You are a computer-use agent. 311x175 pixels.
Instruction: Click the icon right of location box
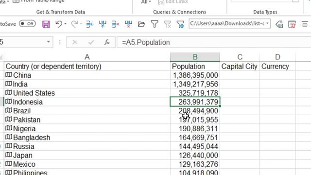279,24
